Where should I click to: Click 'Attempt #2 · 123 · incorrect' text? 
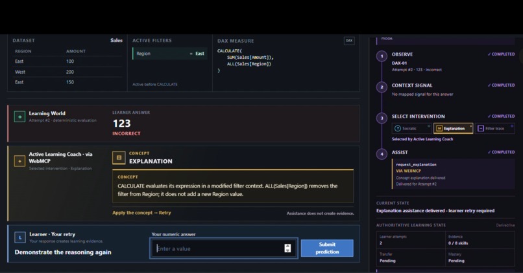coord(417,70)
